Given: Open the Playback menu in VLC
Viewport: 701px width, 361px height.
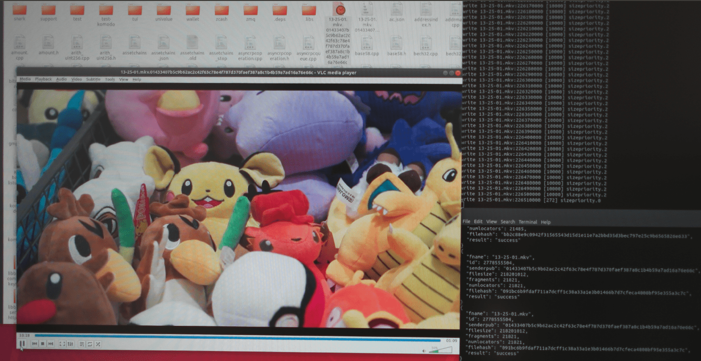Looking at the screenshot, I should [x=43, y=79].
